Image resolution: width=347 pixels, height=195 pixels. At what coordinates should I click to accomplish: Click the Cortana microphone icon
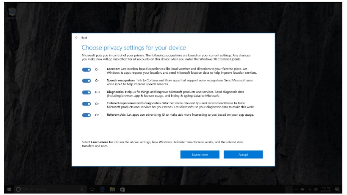[x=82, y=189]
